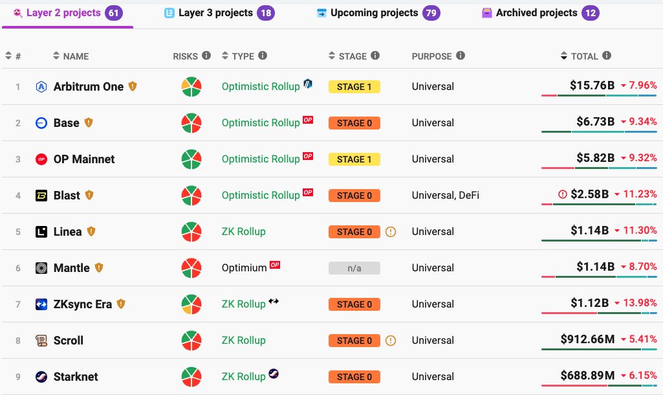Click the Blast project logo icon
The width and height of the screenshot is (663, 395).
coord(41,196)
